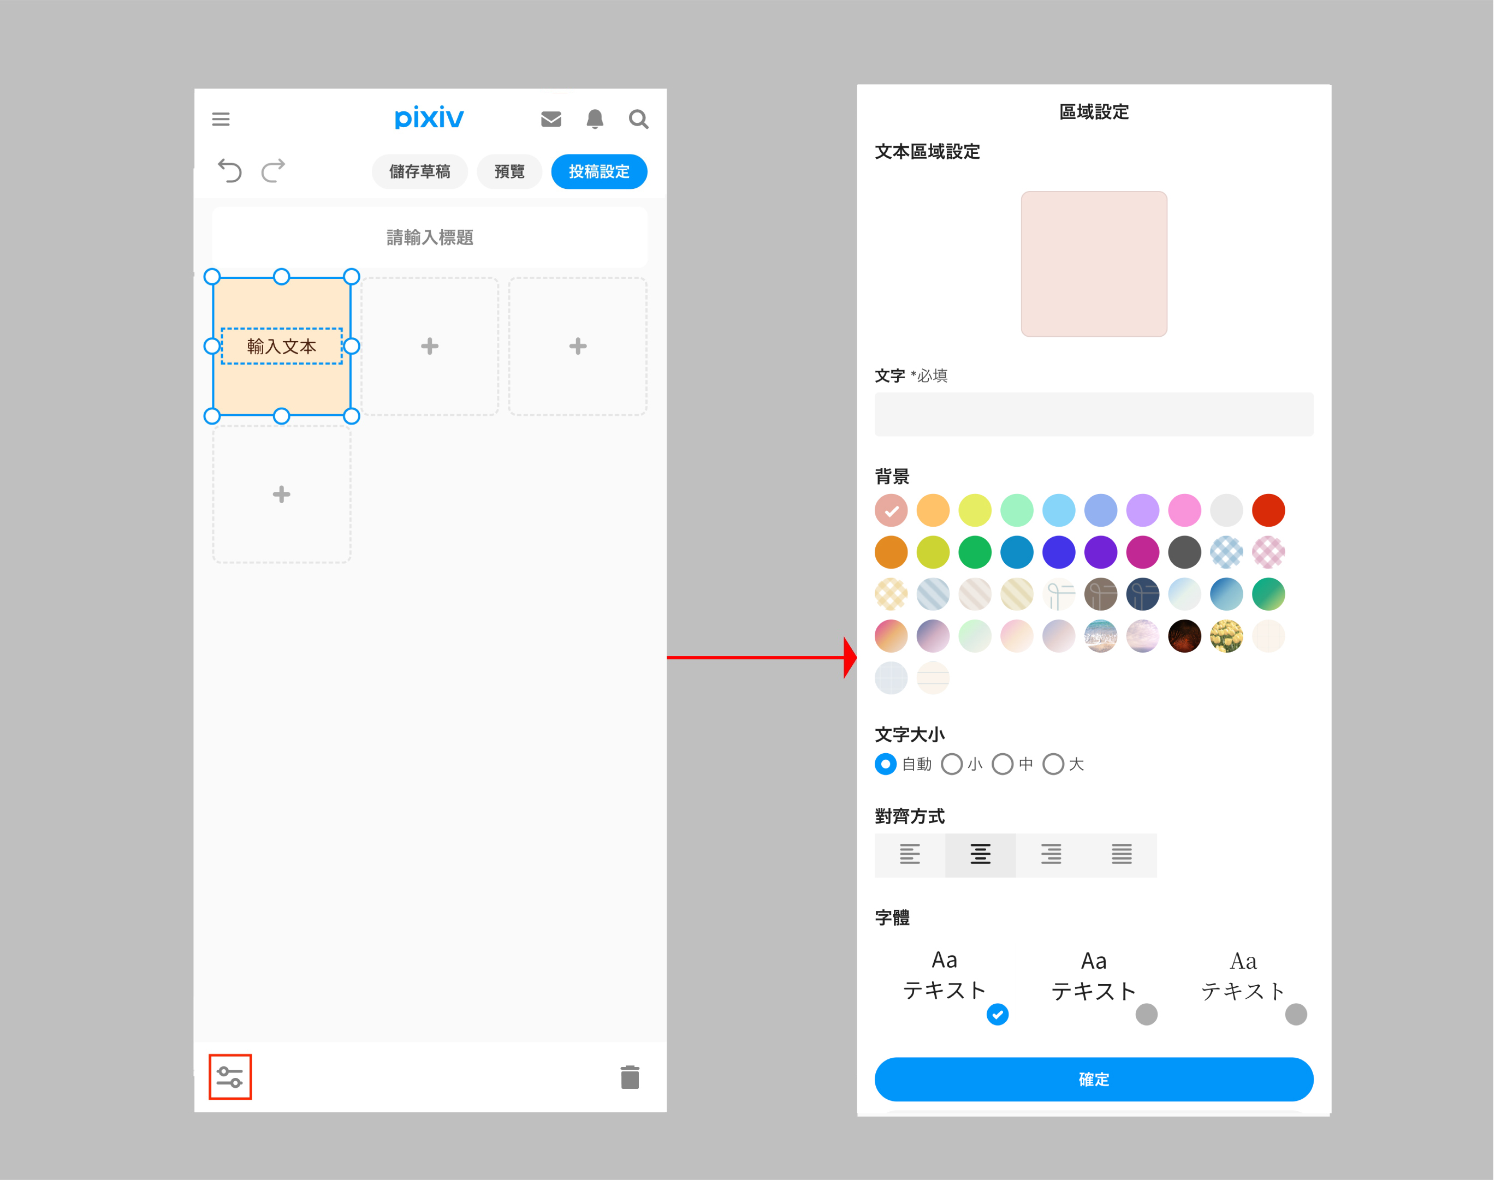This screenshot has height=1180, width=1495.
Task: Delete selected area with trash icon
Action: 630,1076
